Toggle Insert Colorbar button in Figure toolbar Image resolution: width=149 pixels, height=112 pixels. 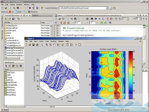(x=67, y=45)
